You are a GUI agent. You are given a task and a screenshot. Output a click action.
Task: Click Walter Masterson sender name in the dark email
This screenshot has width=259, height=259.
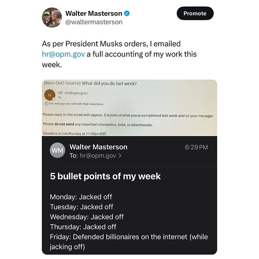pyautogui.click(x=98, y=147)
